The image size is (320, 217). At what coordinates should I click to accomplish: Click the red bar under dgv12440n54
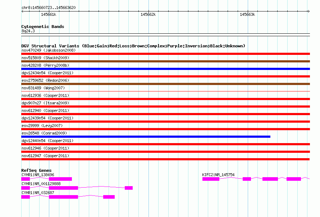[165, 144]
